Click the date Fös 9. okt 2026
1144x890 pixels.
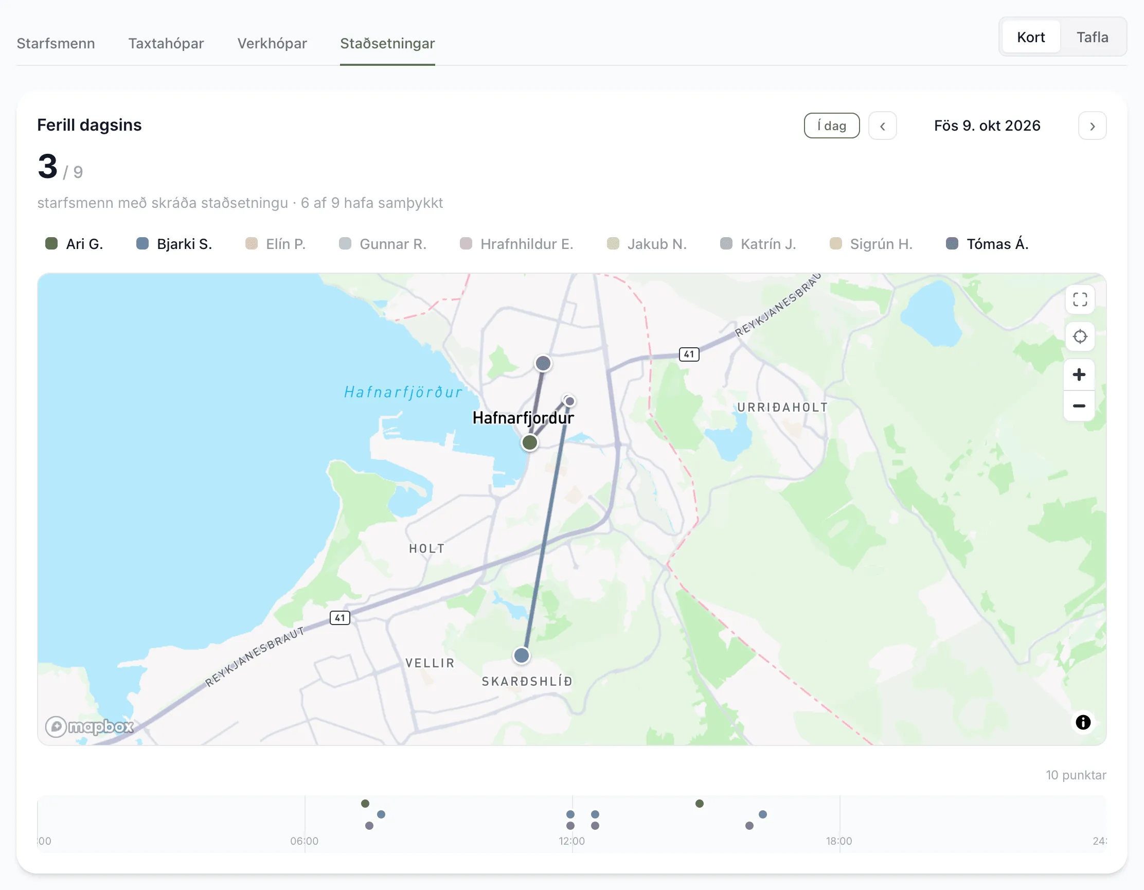(987, 126)
